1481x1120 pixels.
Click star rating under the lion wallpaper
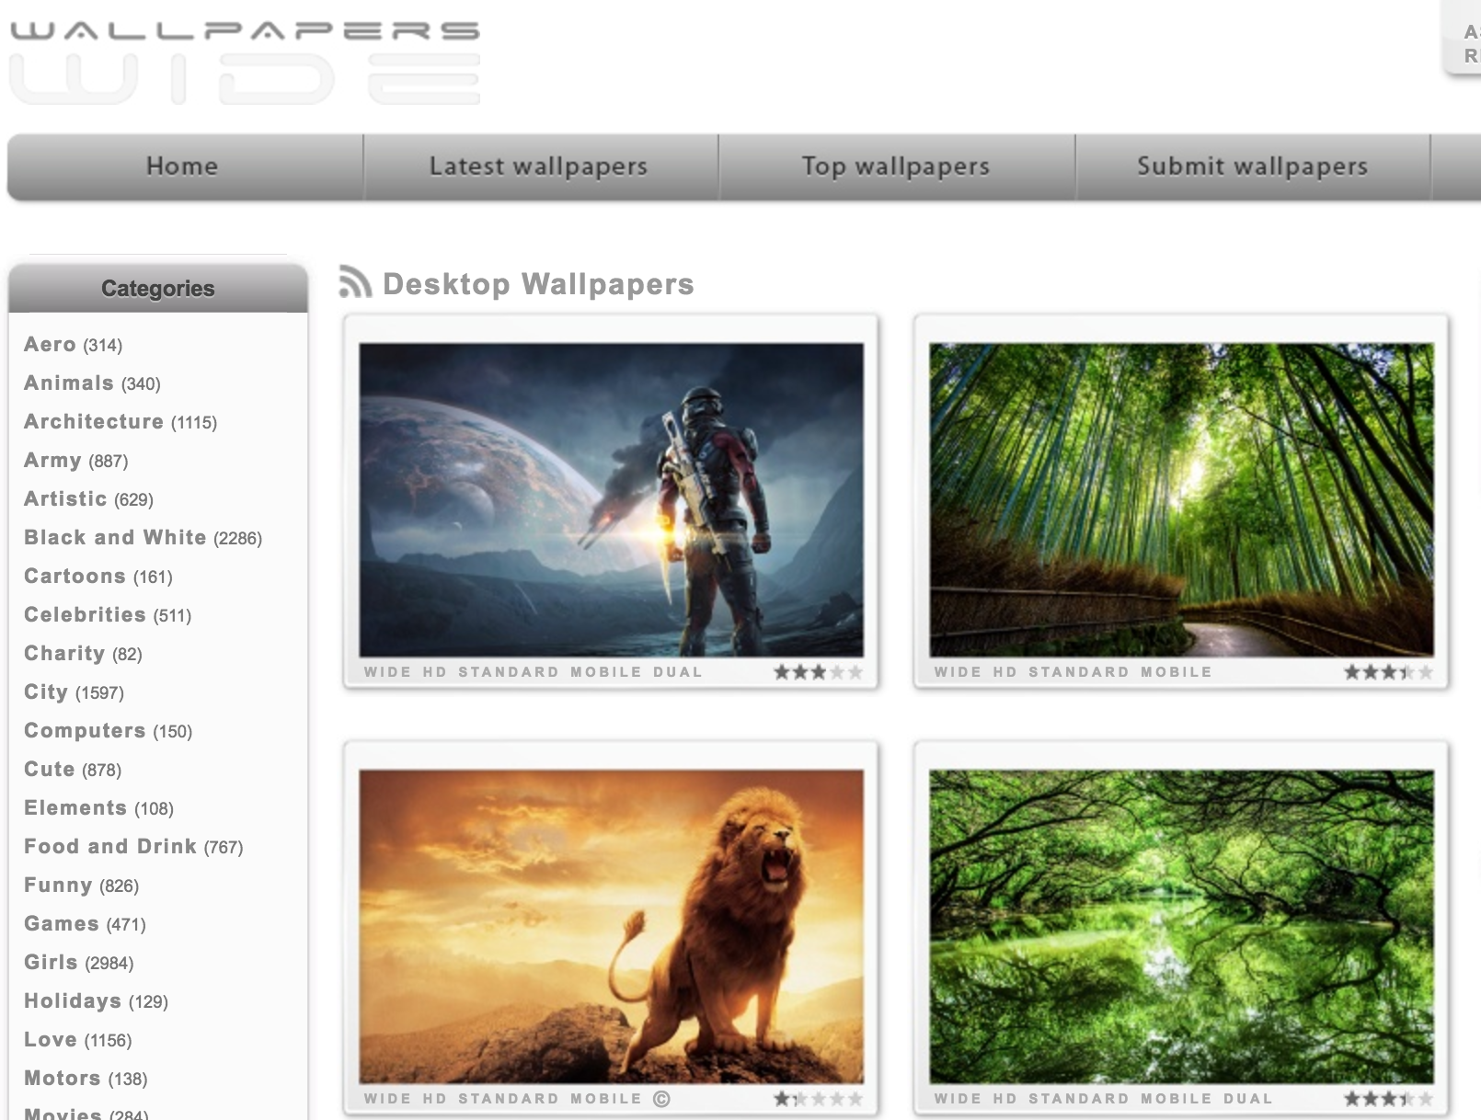coord(817,1099)
